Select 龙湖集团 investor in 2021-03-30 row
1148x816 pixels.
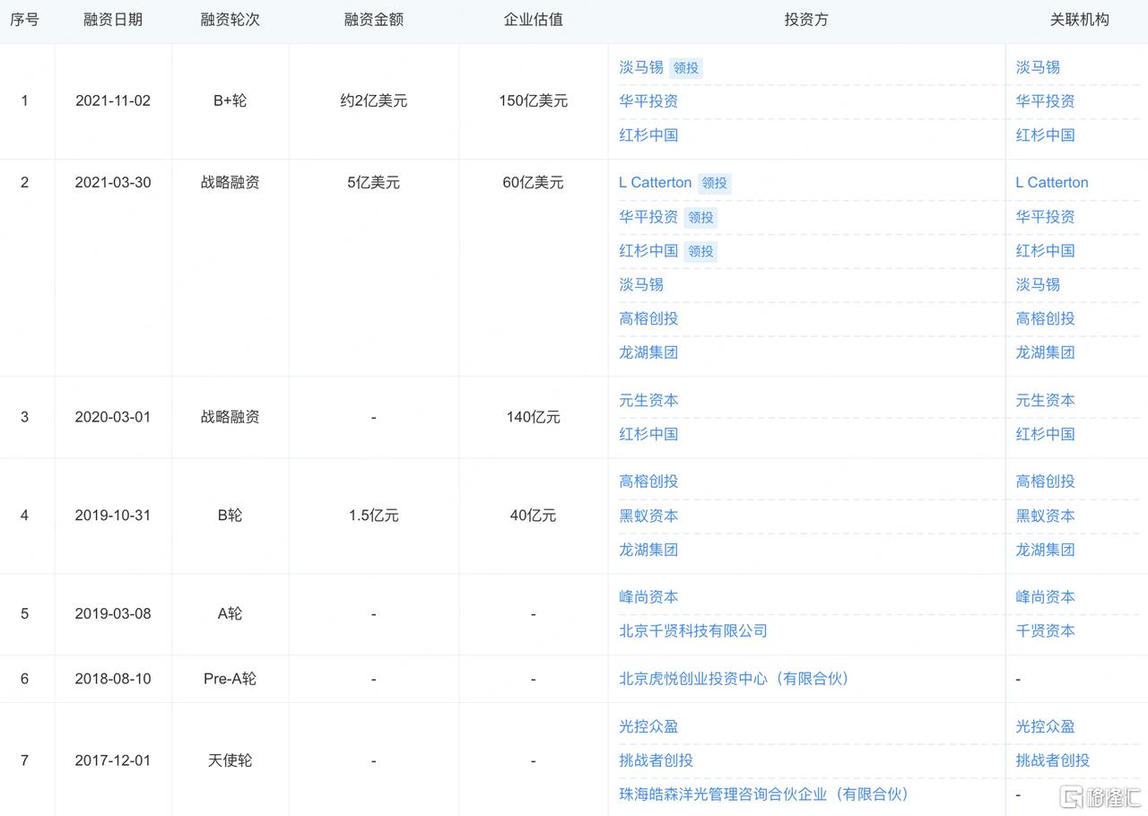[x=648, y=353]
